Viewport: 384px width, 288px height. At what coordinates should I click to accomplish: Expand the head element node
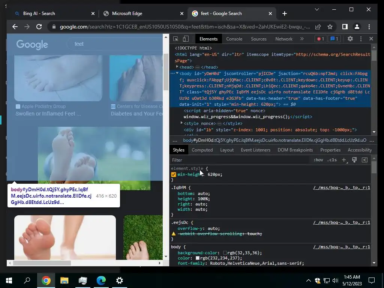pos(177,67)
